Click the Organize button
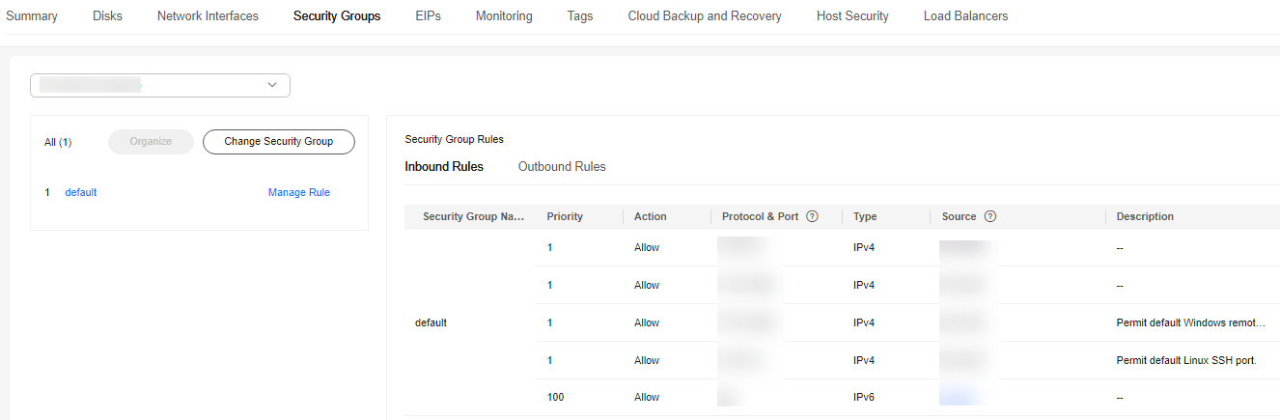1280x420 pixels. (151, 142)
